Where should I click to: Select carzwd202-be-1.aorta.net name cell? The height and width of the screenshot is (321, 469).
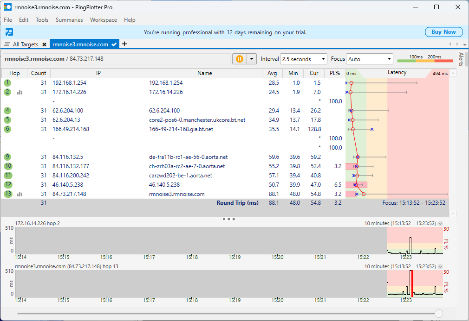[x=180, y=176]
